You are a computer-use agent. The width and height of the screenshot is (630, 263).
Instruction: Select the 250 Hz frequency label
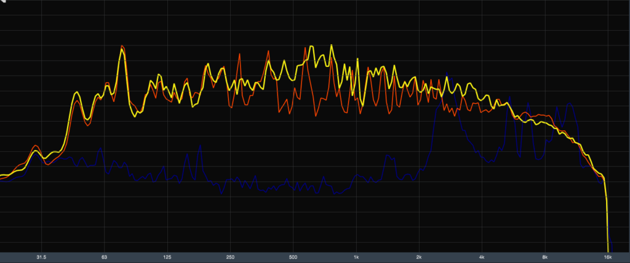click(x=230, y=257)
